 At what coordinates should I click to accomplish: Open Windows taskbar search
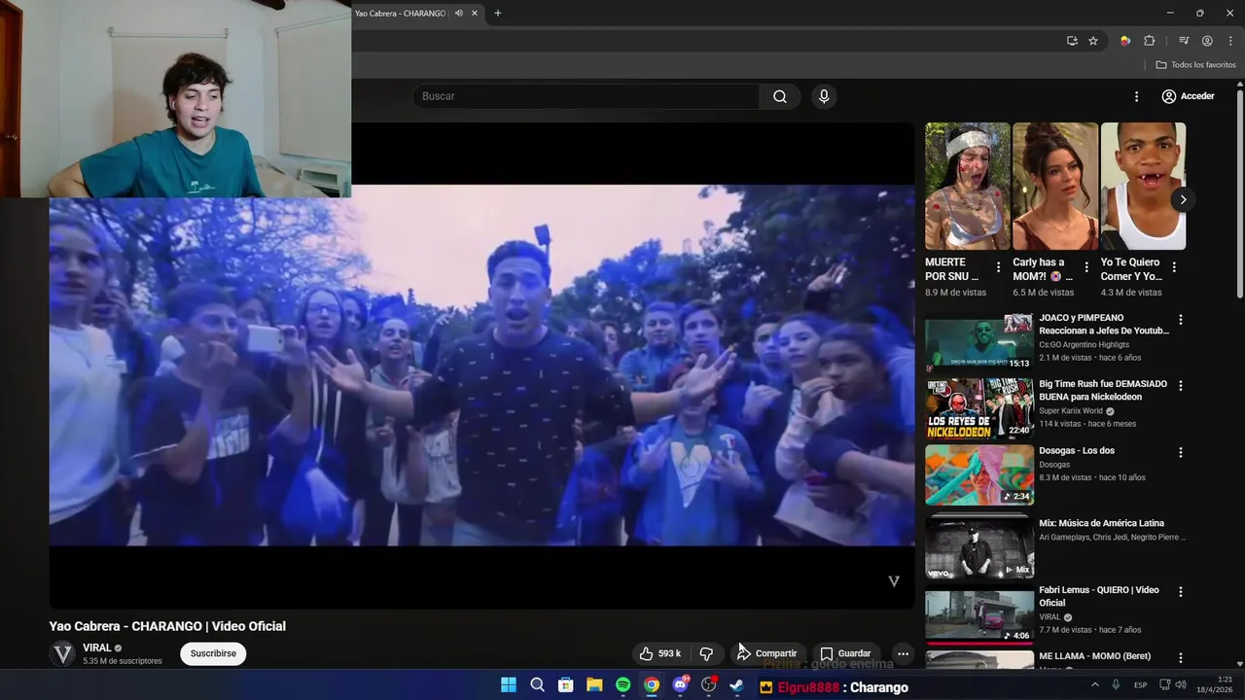click(x=537, y=685)
